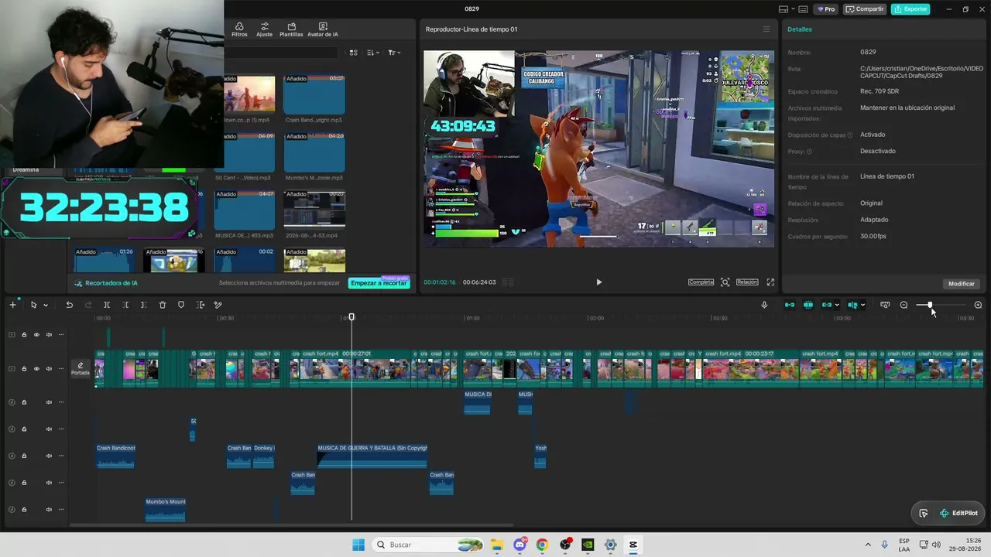Click the pen-line edit tool icon

[x=218, y=305]
